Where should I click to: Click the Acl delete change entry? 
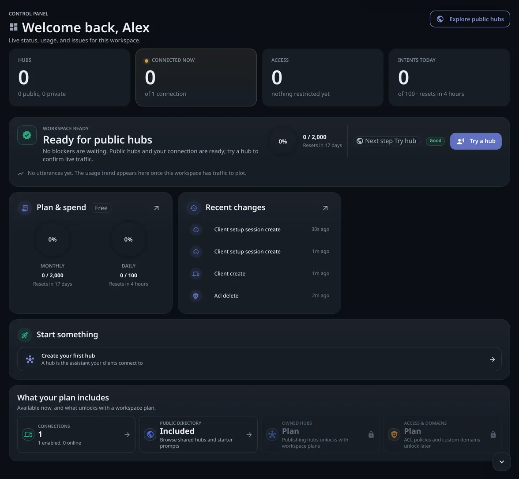(x=260, y=296)
